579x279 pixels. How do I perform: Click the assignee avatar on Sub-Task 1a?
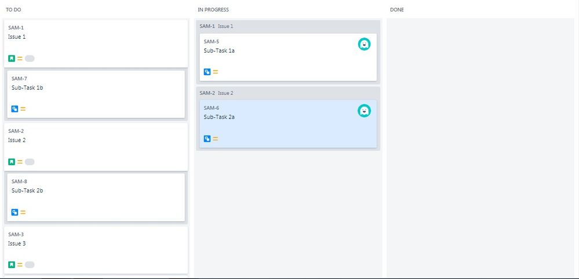point(364,44)
